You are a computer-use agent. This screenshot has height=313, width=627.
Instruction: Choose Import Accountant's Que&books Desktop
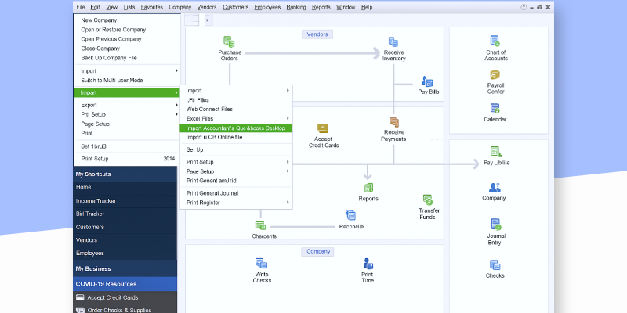(x=237, y=128)
